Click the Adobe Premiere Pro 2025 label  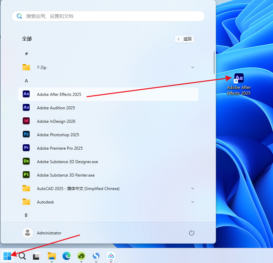pos(60,148)
